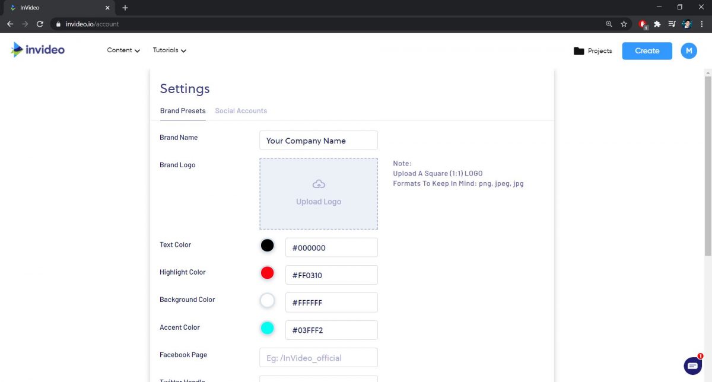
Task: Open the chat support bubble
Action: (692, 365)
